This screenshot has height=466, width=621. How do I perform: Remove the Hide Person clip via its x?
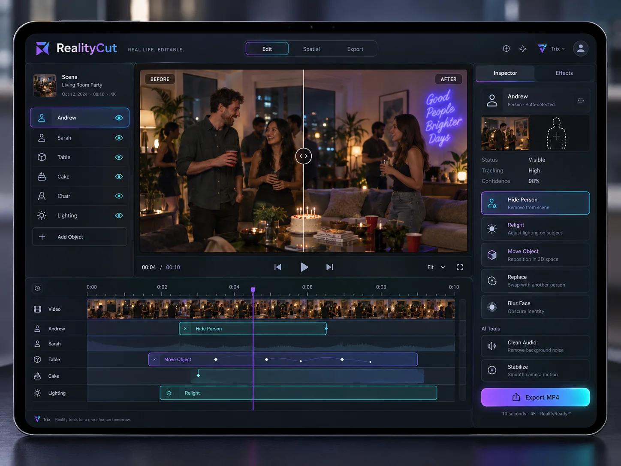click(185, 329)
